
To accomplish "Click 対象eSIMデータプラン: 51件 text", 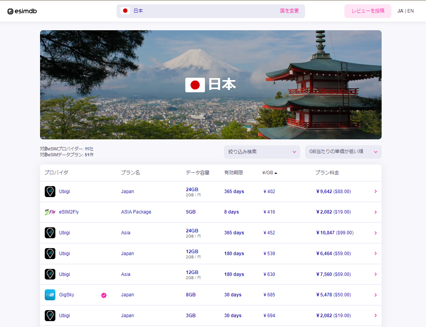I will pos(67,155).
